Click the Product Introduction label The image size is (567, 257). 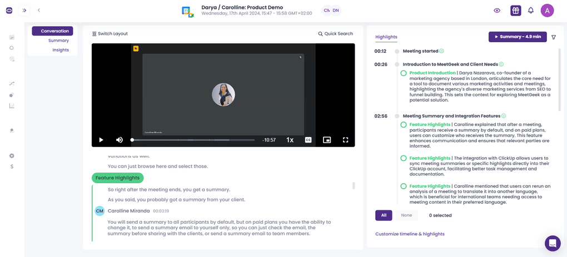click(x=432, y=73)
